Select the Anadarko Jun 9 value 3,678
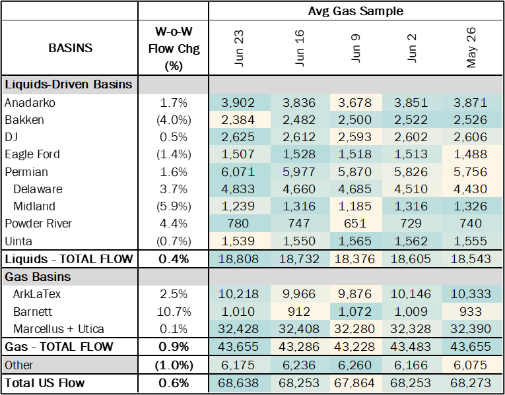Screen dimensions: 505x395 356,103
